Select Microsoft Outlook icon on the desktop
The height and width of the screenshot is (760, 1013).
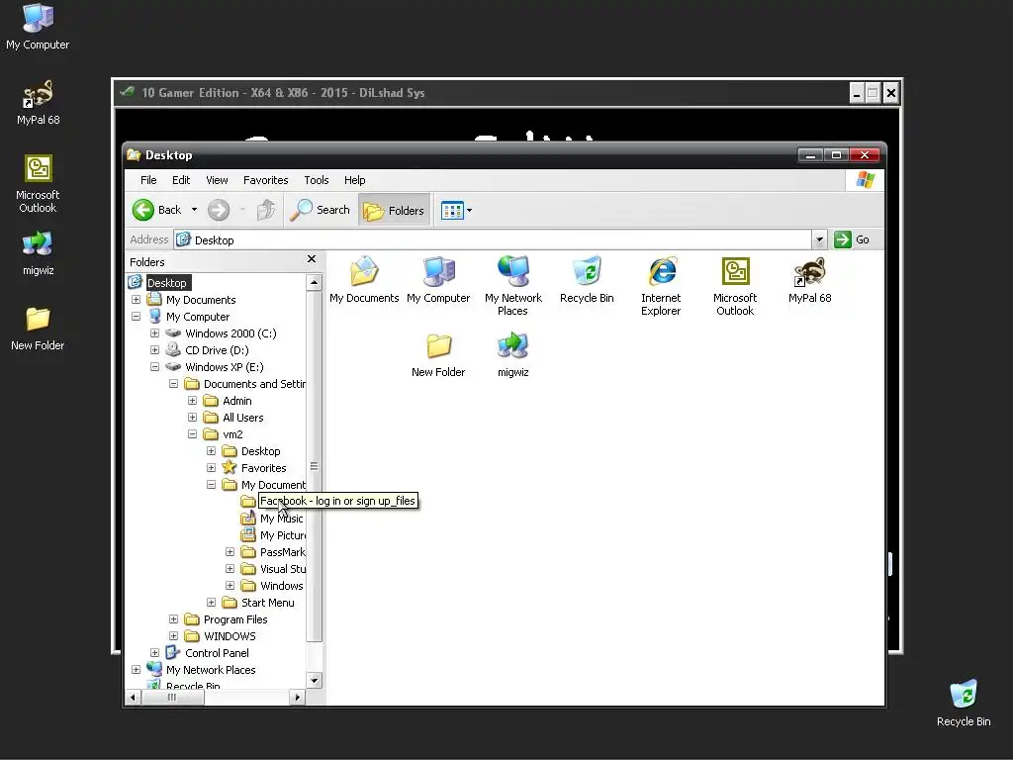click(38, 183)
